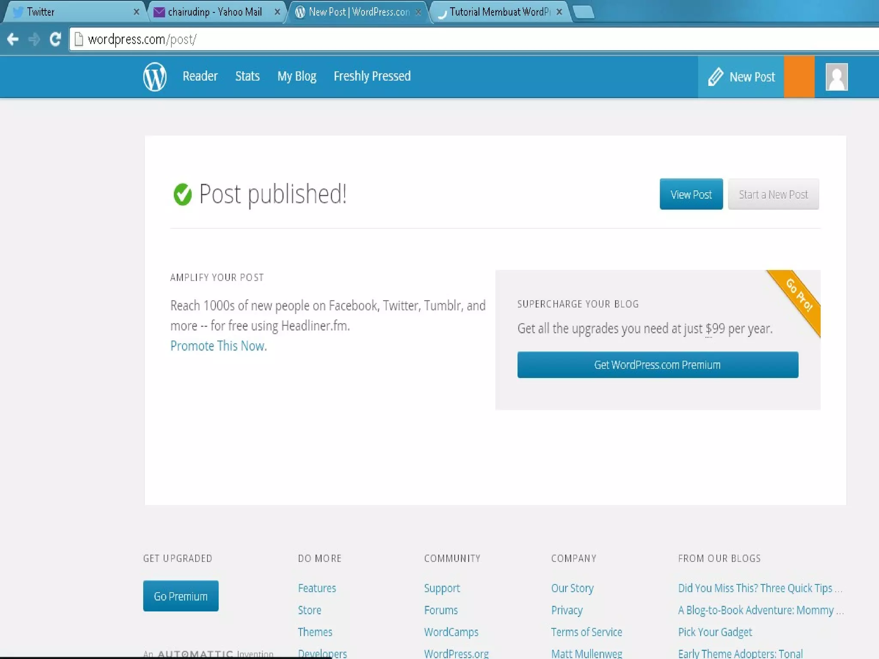
Task: Open the Terms of Service link
Action: (586, 632)
